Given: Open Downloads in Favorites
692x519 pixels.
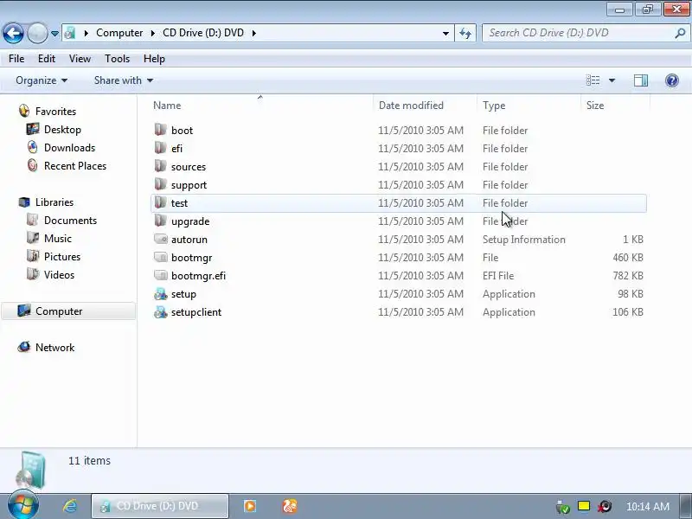Looking at the screenshot, I should 69,148.
